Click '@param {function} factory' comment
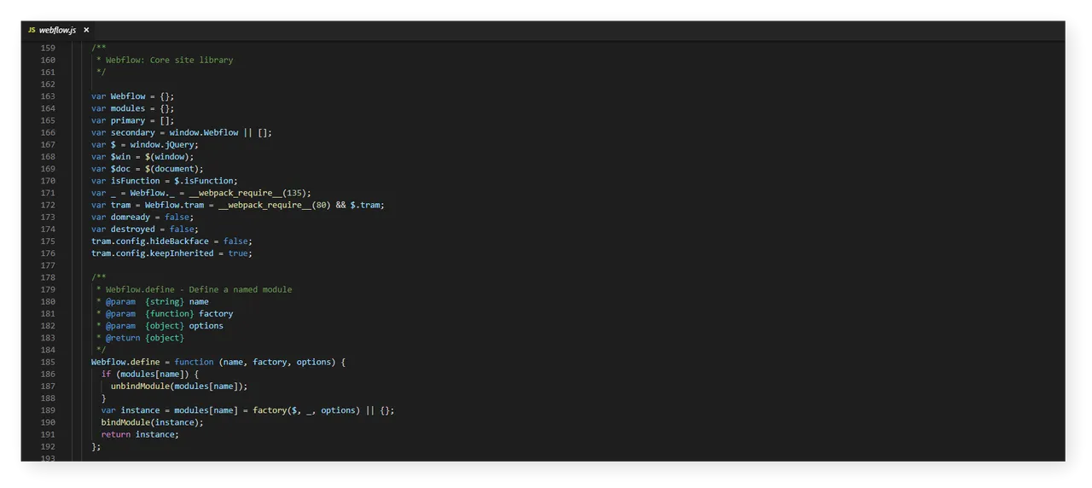This screenshot has height=488, width=1092. [169, 313]
